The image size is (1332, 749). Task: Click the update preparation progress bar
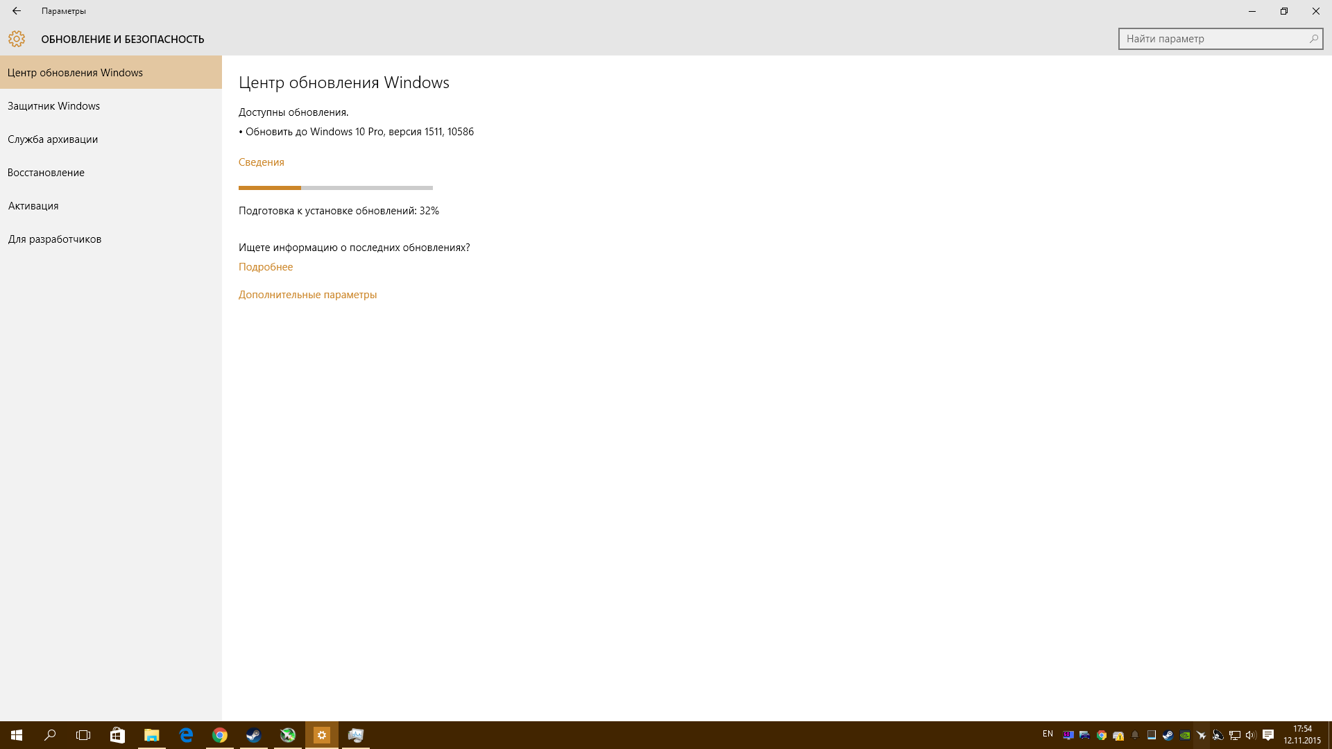(335, 188)
